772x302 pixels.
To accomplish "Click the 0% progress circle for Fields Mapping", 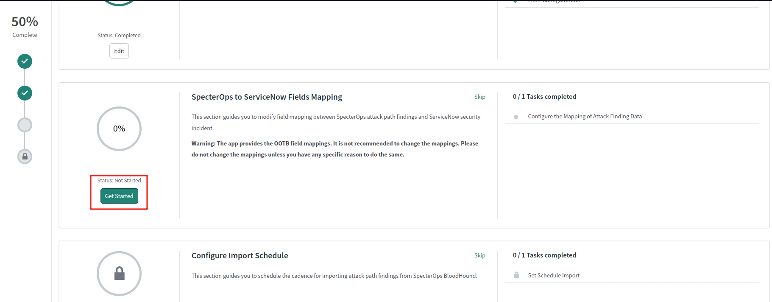I will pyautogui.click(x=119, y=129).
